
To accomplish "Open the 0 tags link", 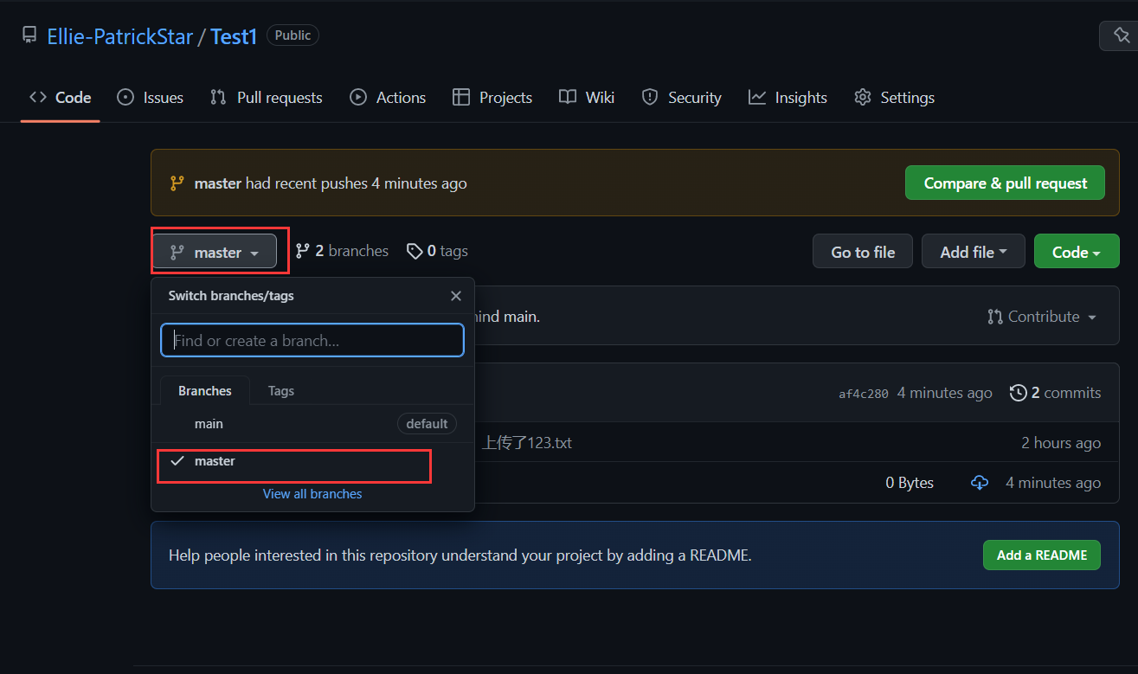I will (x=437, y=251).
